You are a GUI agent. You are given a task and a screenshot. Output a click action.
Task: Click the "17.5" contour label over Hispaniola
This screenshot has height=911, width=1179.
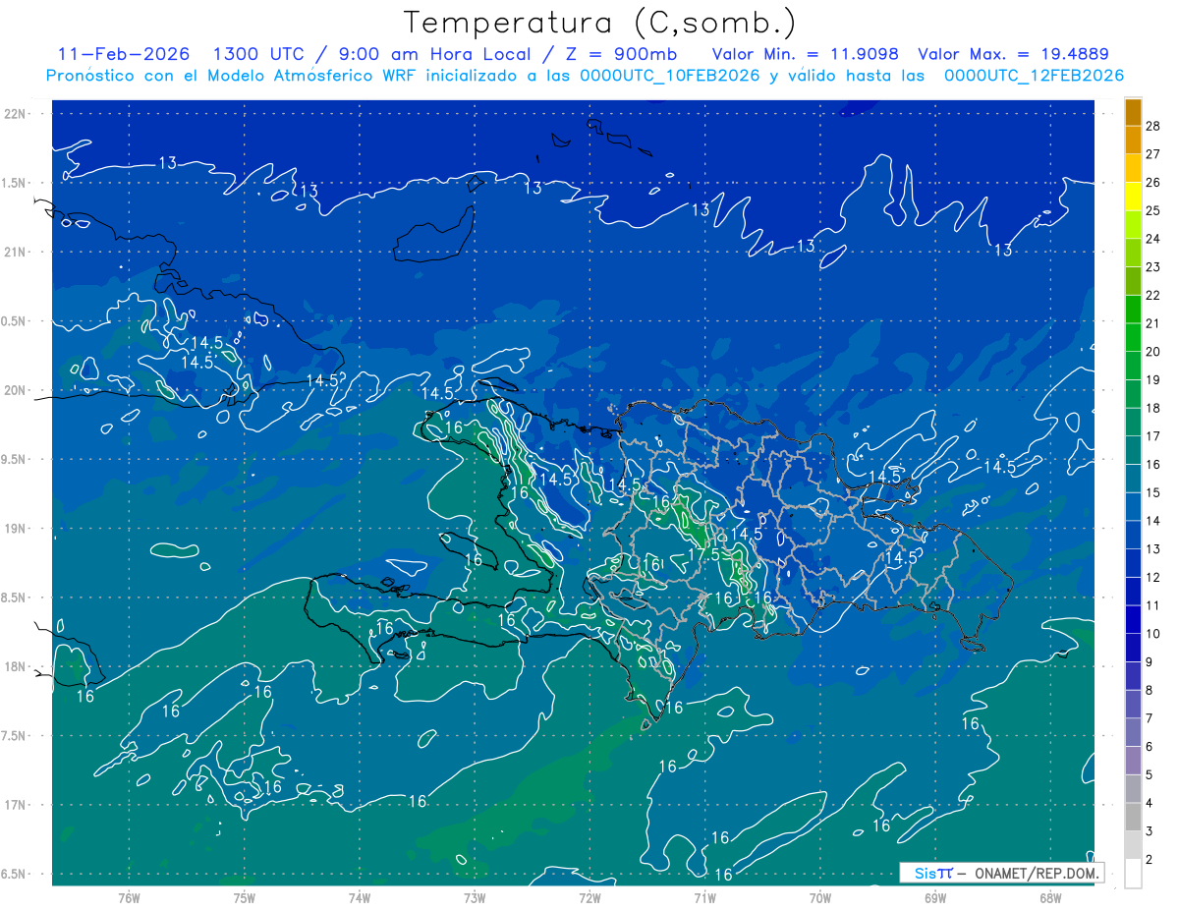pos(704,554)
